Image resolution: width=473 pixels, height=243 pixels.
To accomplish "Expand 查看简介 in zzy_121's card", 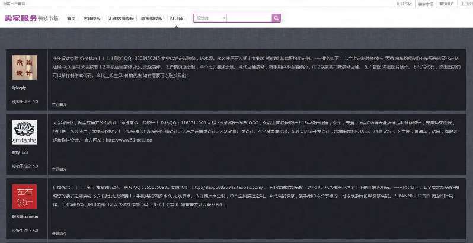I will (59, 168).
